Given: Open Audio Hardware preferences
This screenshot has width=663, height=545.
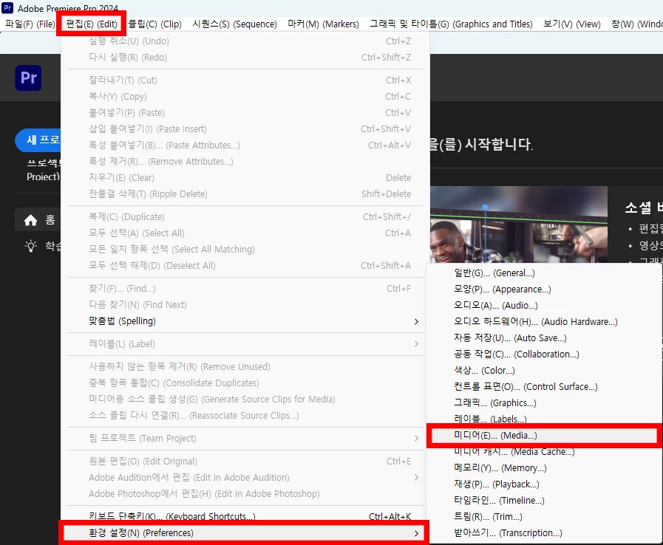Looking at the screenshot, I should [x=543, y=322].
